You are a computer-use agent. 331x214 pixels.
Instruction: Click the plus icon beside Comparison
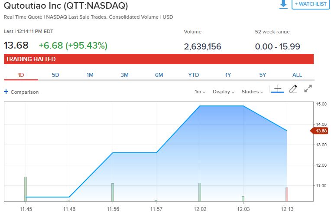pos(6,92)
